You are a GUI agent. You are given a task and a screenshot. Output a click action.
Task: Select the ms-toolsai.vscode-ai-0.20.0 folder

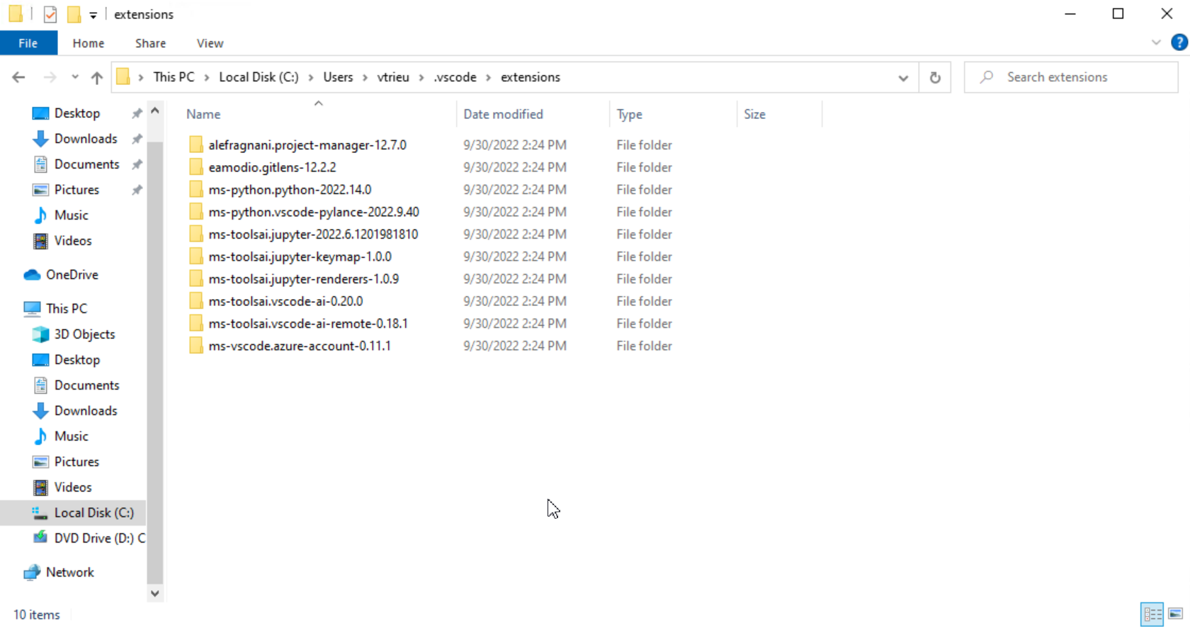(285, 301)
